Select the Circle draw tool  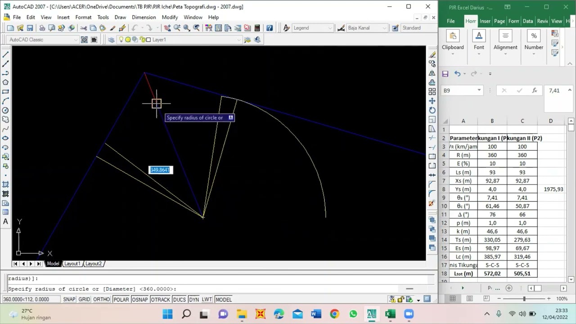5,110
